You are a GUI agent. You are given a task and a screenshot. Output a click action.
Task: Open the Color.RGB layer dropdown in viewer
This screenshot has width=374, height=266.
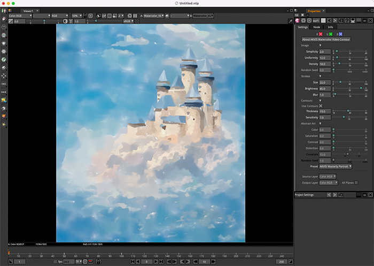(x=20, y=16)
